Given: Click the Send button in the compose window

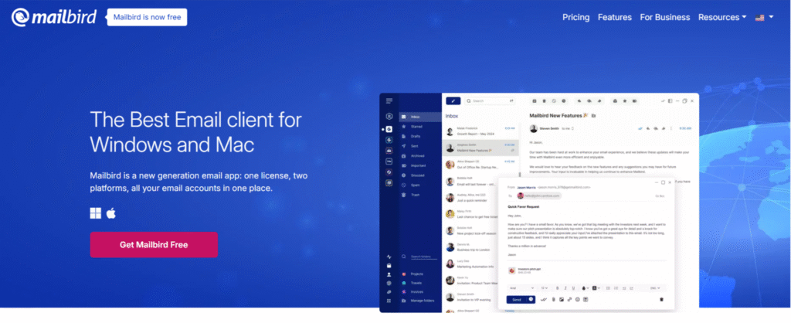Looking at the screenshot, I should click(517, 299).
